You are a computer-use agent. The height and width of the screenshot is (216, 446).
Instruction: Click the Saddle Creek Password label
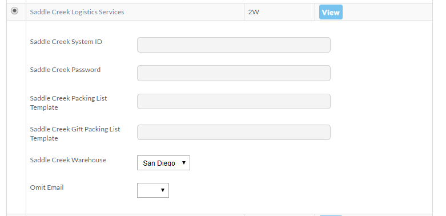point(65,70)
